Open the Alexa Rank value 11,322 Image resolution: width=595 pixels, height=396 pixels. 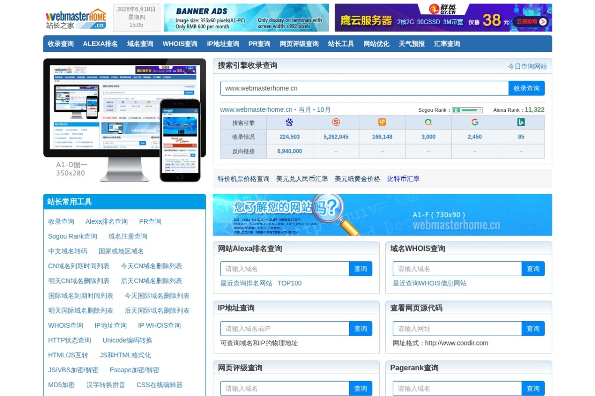coord(535,110)
